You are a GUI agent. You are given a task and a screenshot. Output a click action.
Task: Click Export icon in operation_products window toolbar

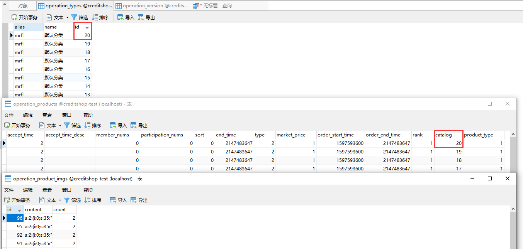pos(134,125)
